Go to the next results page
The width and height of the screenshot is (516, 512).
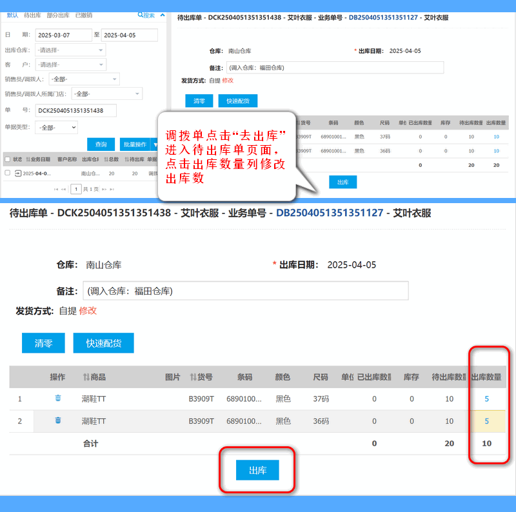(x=104, y=189)
